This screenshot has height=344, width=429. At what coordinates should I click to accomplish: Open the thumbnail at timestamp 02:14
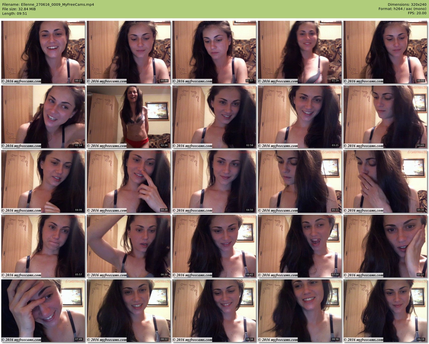click(43, 117)
